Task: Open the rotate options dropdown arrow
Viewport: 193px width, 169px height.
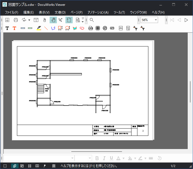Action: (29, 20)
